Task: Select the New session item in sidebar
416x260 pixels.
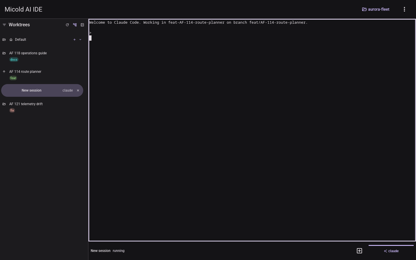Action: 42,90
